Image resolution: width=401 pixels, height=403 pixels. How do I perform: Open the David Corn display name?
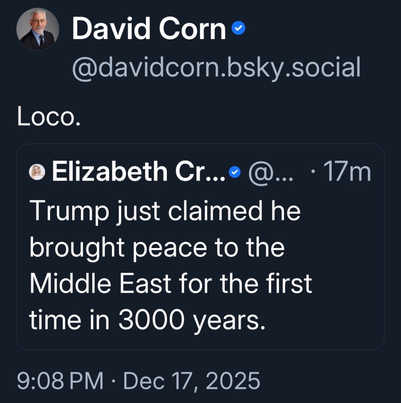[x=149, y=29]
